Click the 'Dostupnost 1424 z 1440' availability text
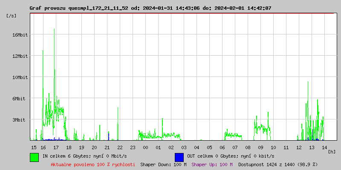341x170 pixels. [x=278, y=164]
